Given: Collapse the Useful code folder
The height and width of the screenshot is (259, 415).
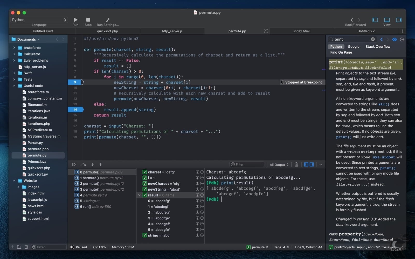Looking at the screenshot, I should tap(14, 86).
